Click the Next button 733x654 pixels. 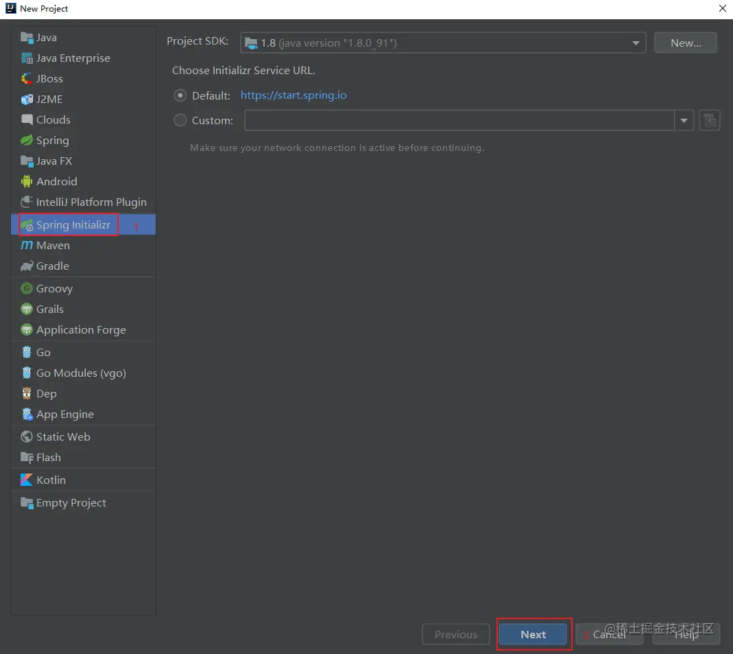tap(533, 634)
